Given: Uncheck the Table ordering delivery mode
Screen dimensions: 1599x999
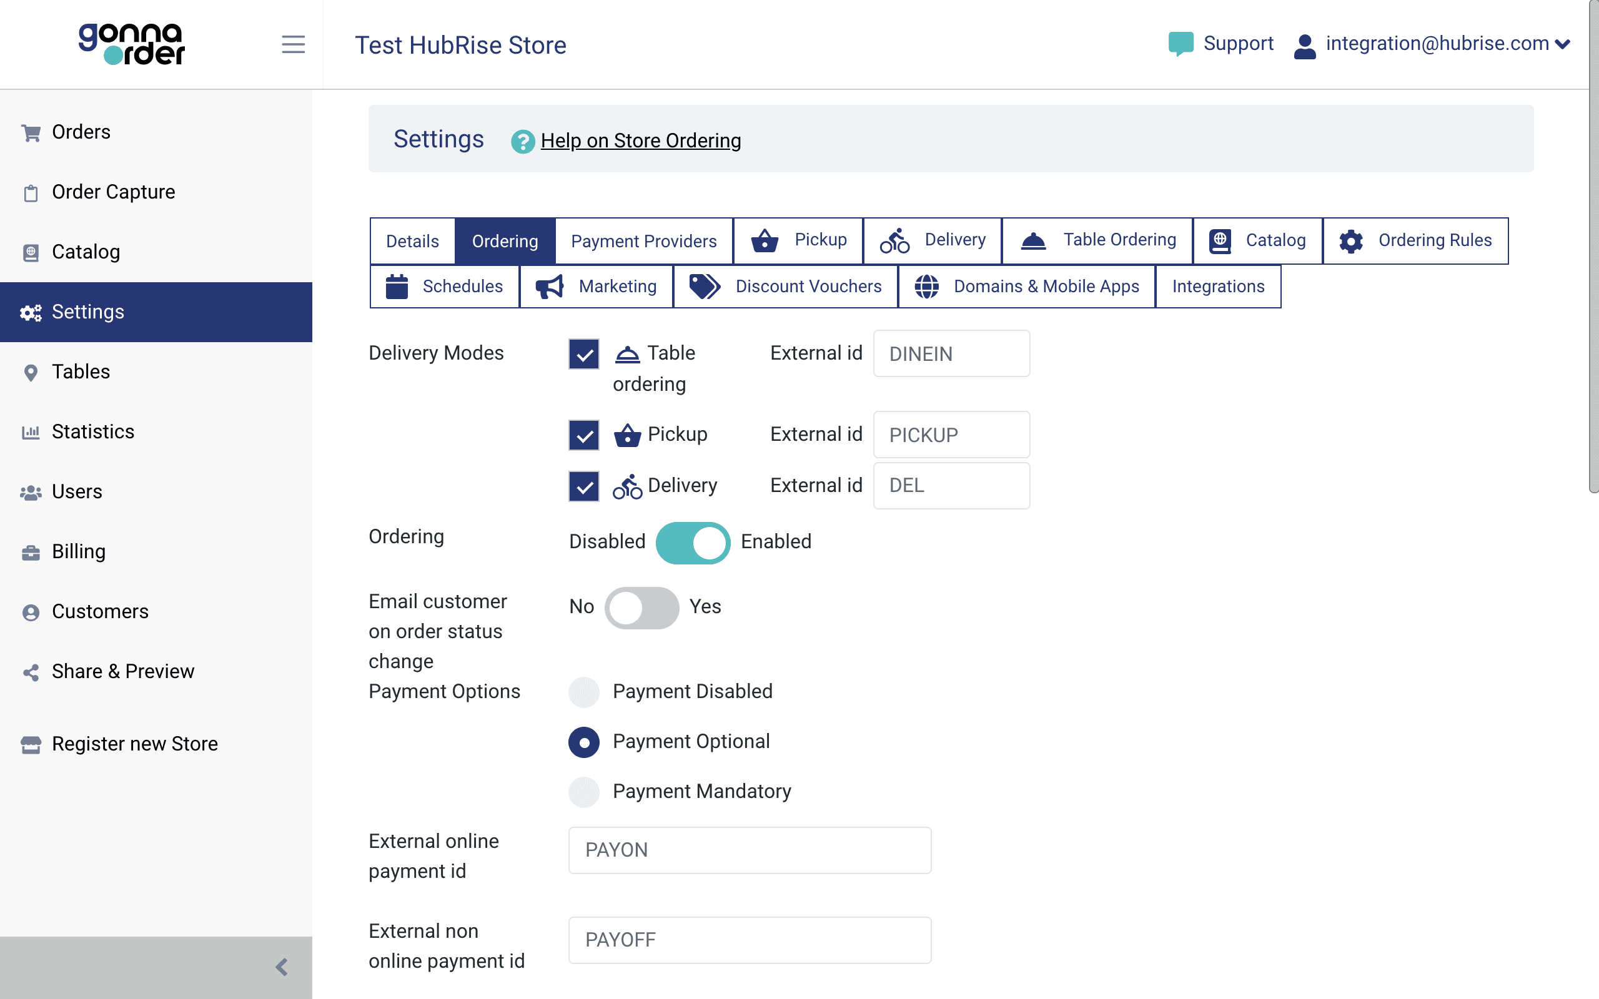Looking at the screenshot, I should click(x=583, y=353).
